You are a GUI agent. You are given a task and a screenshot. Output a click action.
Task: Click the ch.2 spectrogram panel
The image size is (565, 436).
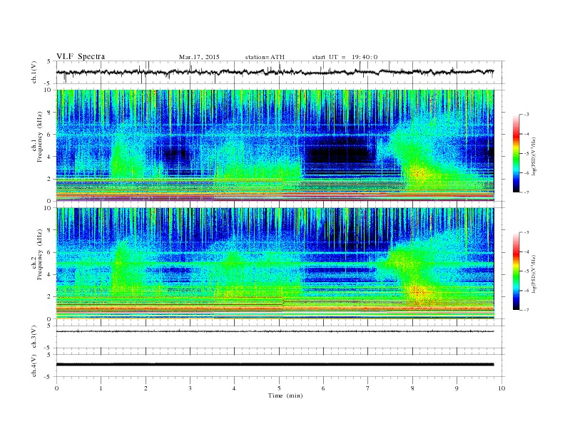pyautogui.click(x=275, y=264)
